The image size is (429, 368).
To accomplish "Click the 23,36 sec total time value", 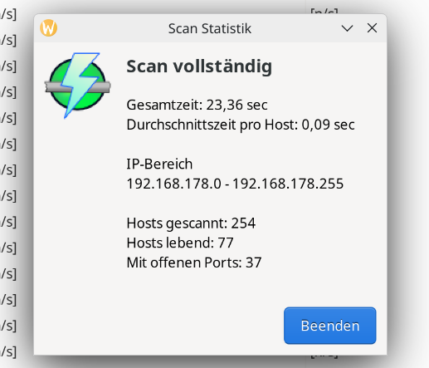I will click(x=237, y=105).
